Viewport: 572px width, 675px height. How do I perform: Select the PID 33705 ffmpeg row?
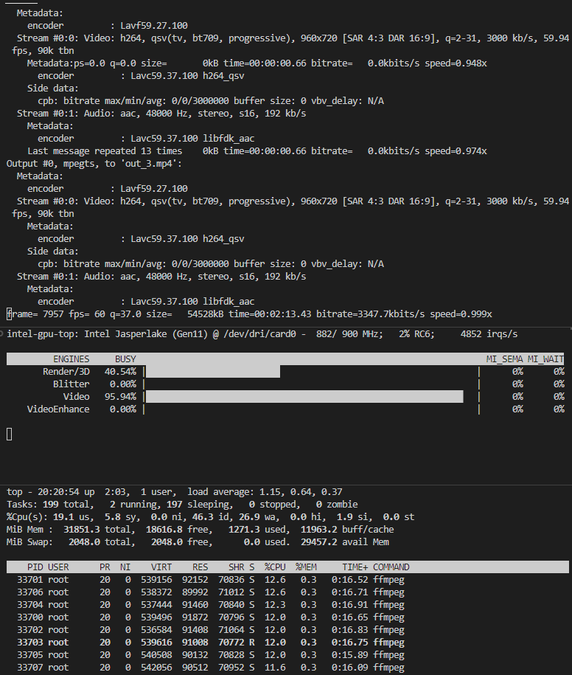tap(211, 655)
